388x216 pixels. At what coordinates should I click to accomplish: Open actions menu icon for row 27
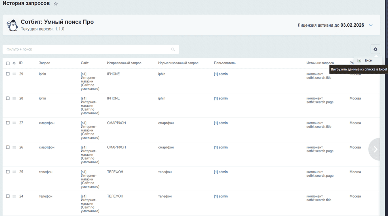click(x=14, y=123)
